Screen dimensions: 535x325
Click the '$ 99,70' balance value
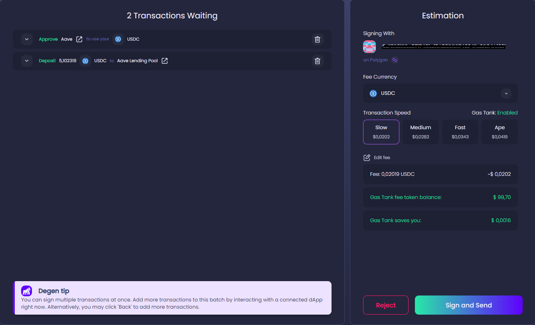click(502, 197)
